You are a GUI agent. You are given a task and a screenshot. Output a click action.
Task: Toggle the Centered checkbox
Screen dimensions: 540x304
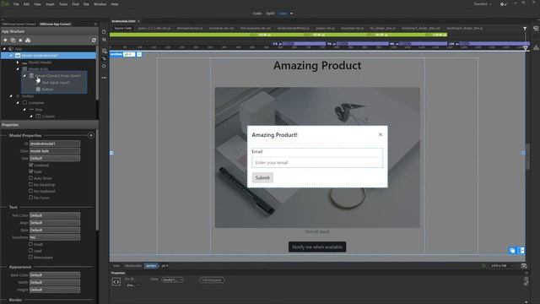point(31,166)
